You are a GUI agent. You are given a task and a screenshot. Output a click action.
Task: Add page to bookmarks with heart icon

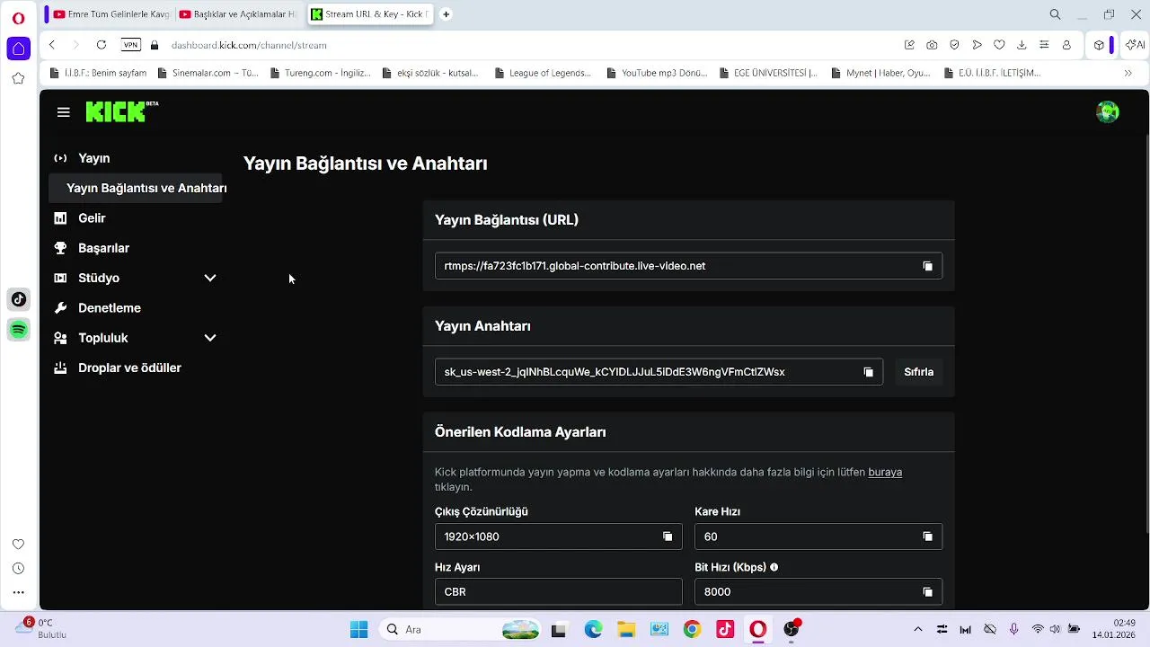click(x=999, y=45)
